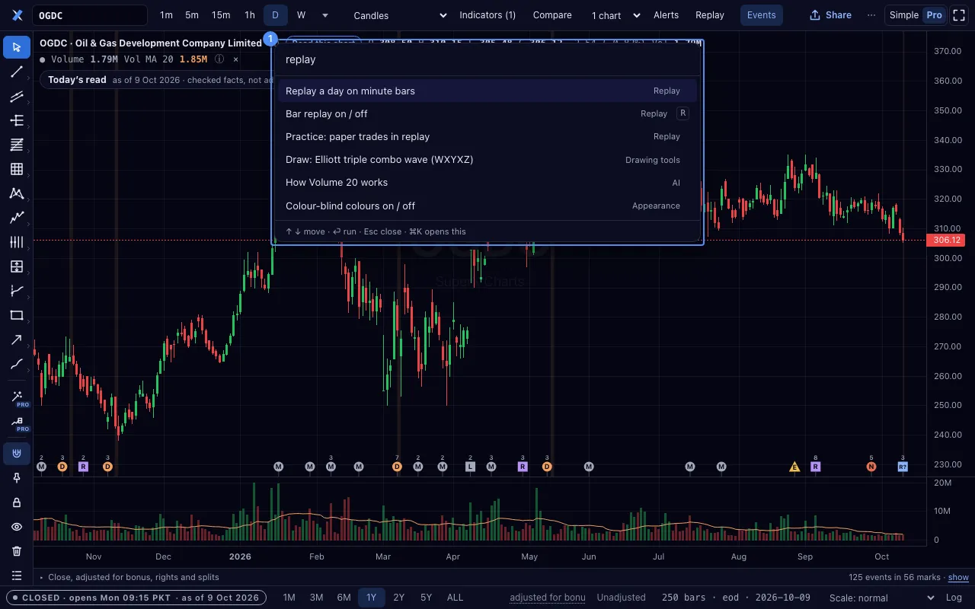The height and width of the screenshot is (609, 975).
Task: Open the object list icon
Action: pos(17,576)
